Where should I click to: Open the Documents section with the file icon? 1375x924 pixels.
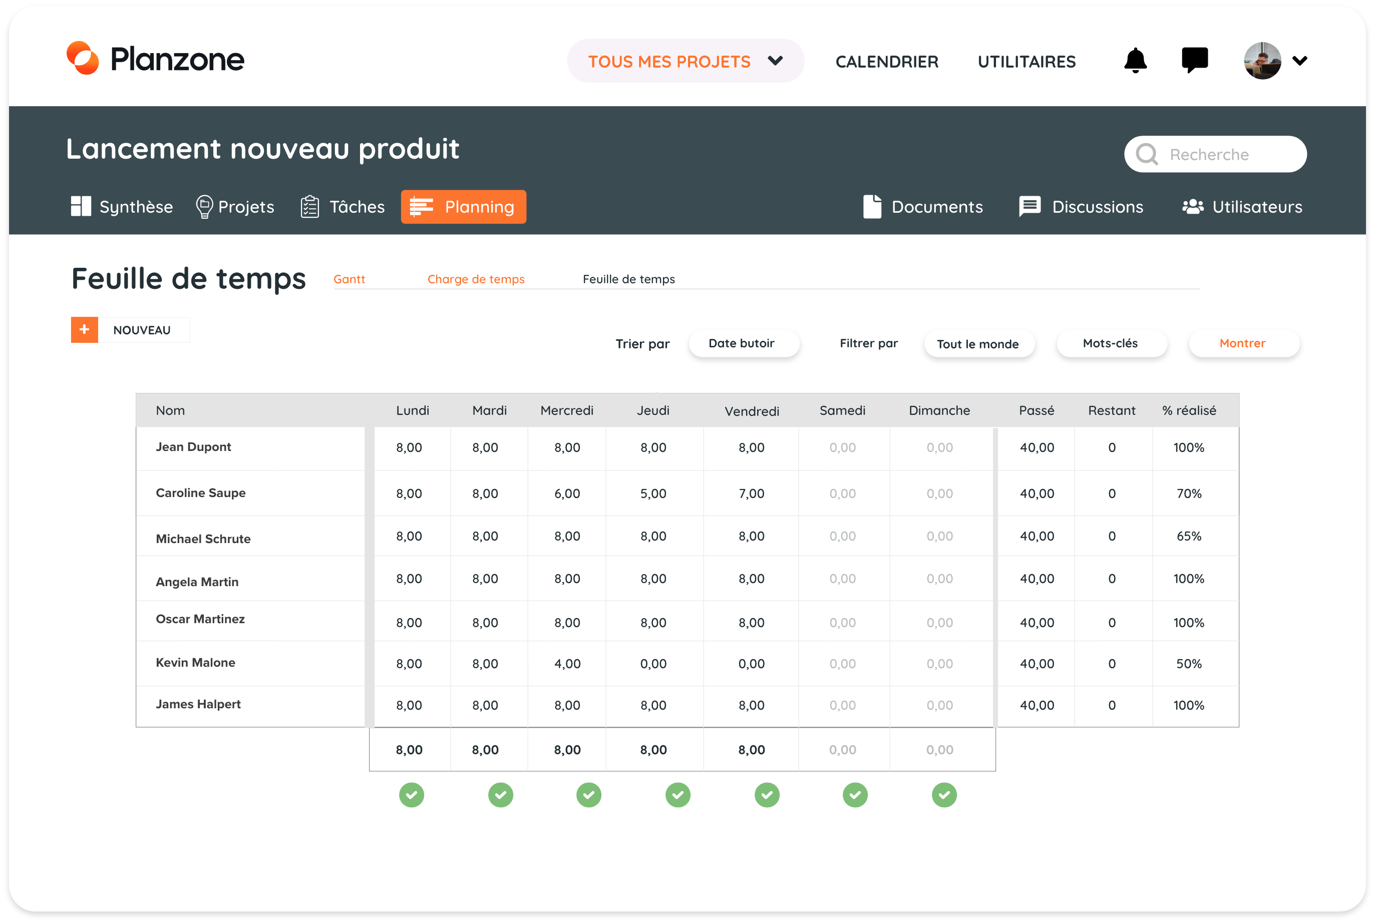pyautogui.click(x=872, y=207)
